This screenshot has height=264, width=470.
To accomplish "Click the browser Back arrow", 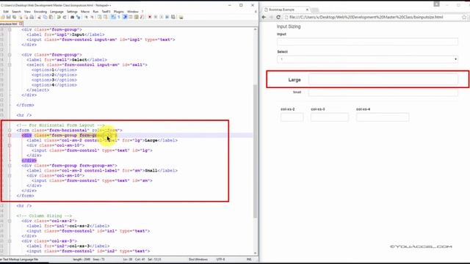I will pos(264,17).
